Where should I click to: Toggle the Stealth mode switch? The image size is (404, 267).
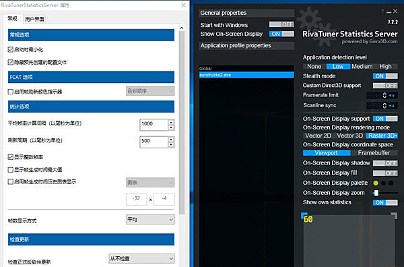click(x=385, y=76)
